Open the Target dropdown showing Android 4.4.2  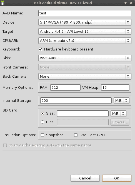[85, 32]
